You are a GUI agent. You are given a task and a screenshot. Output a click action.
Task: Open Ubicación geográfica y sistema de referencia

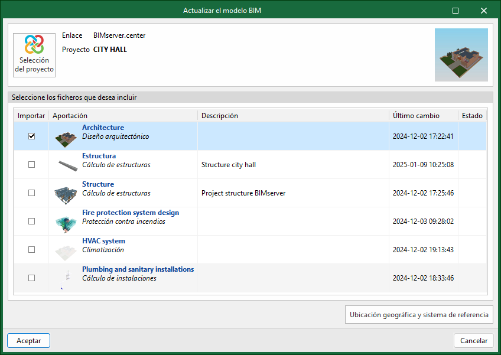pyautogui.click(x=418, y=315)
